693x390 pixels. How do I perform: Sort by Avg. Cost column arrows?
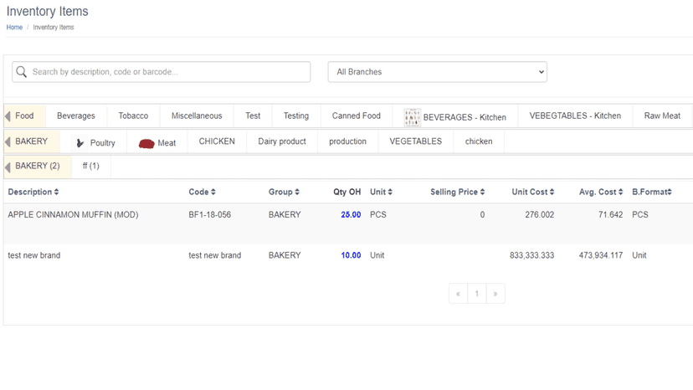tap(620, 192)
